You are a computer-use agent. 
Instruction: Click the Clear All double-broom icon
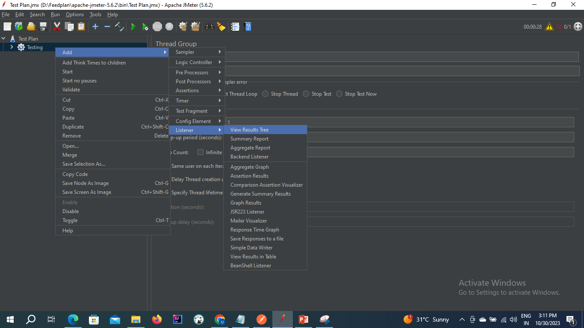(195, 26)
